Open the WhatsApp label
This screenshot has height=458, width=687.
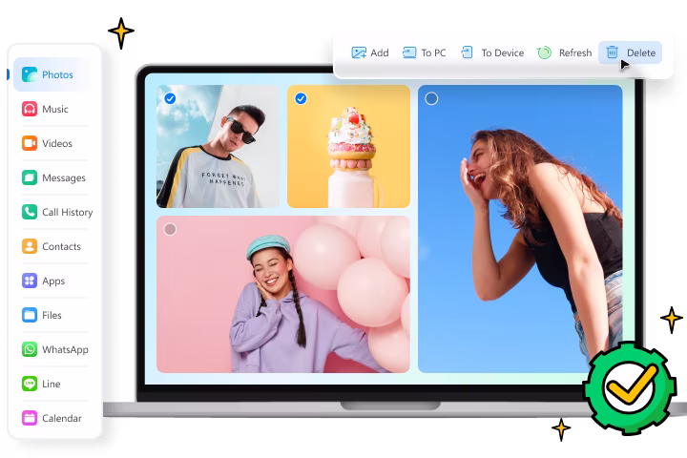coord(65,350)
